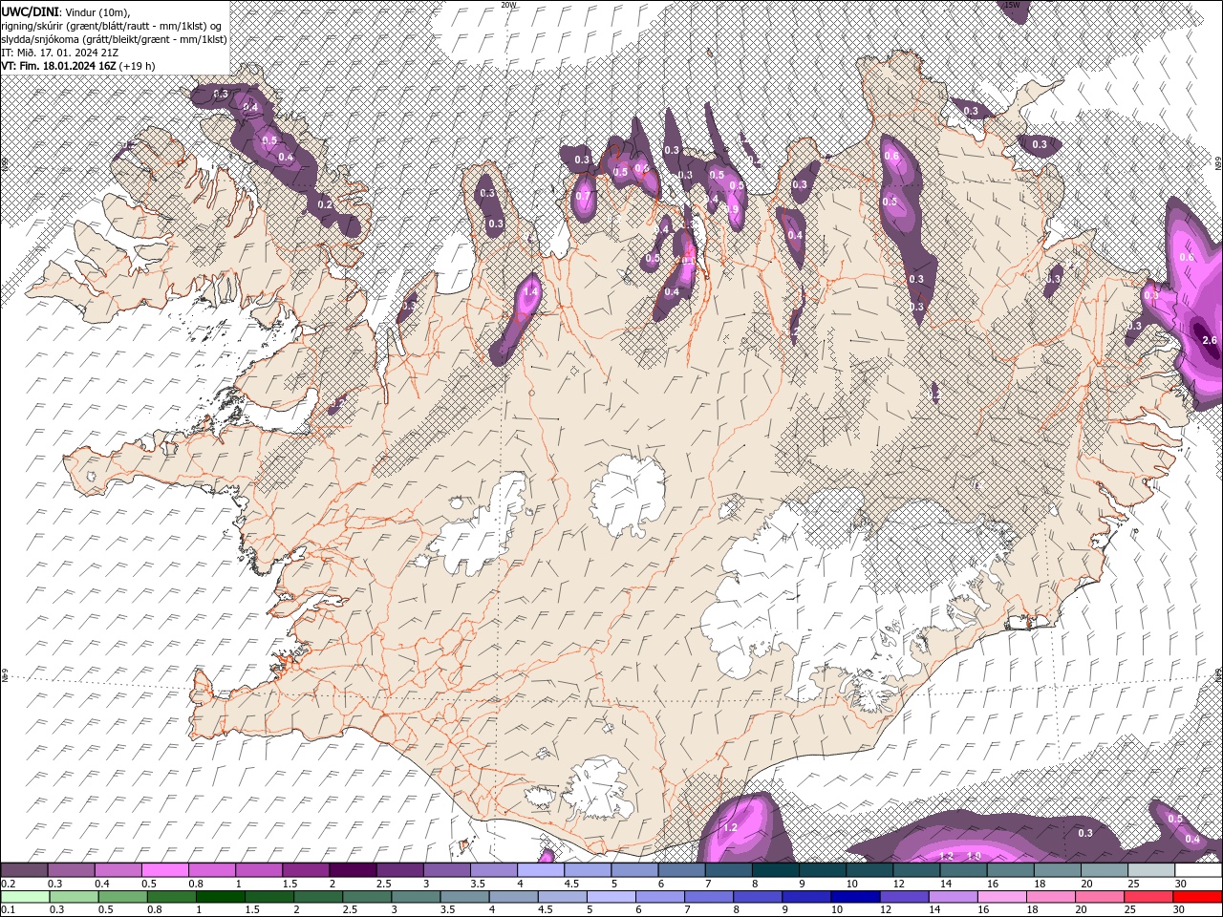Select the light grey snow swatch at 25
The width and height of the screenshot is (1223, 917).
click(x=1151, y=870)
